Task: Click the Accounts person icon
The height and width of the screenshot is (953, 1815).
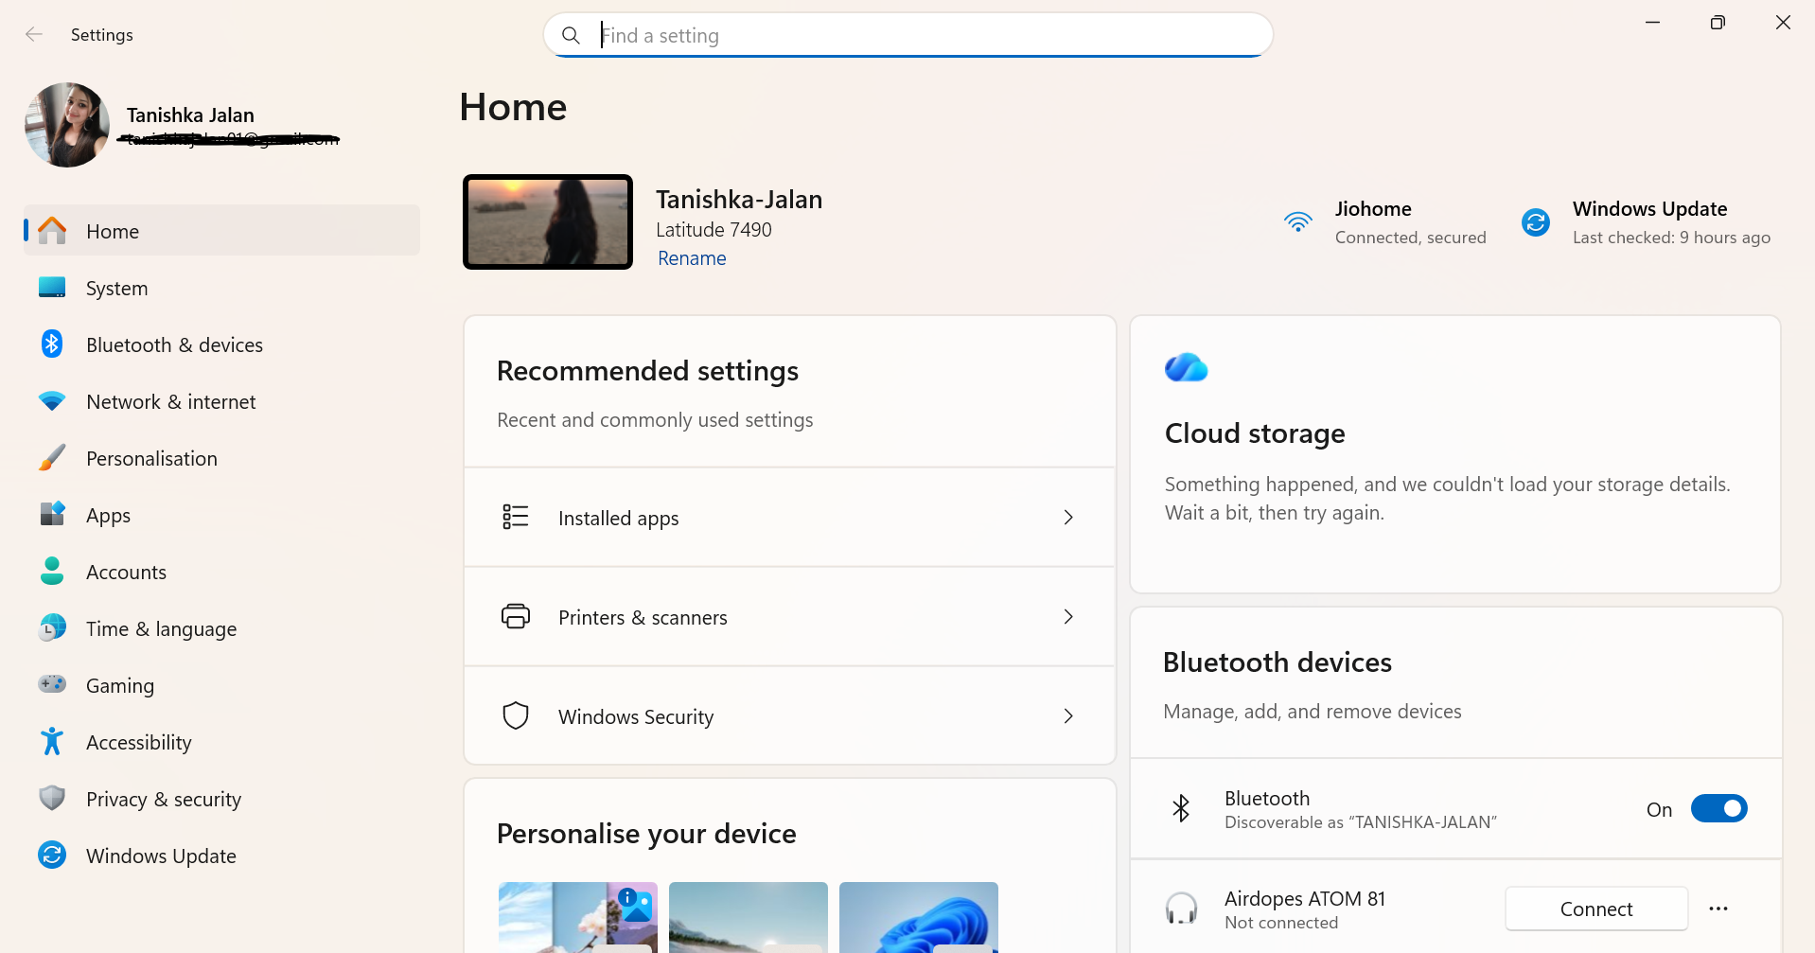Action: click(52, 571)
